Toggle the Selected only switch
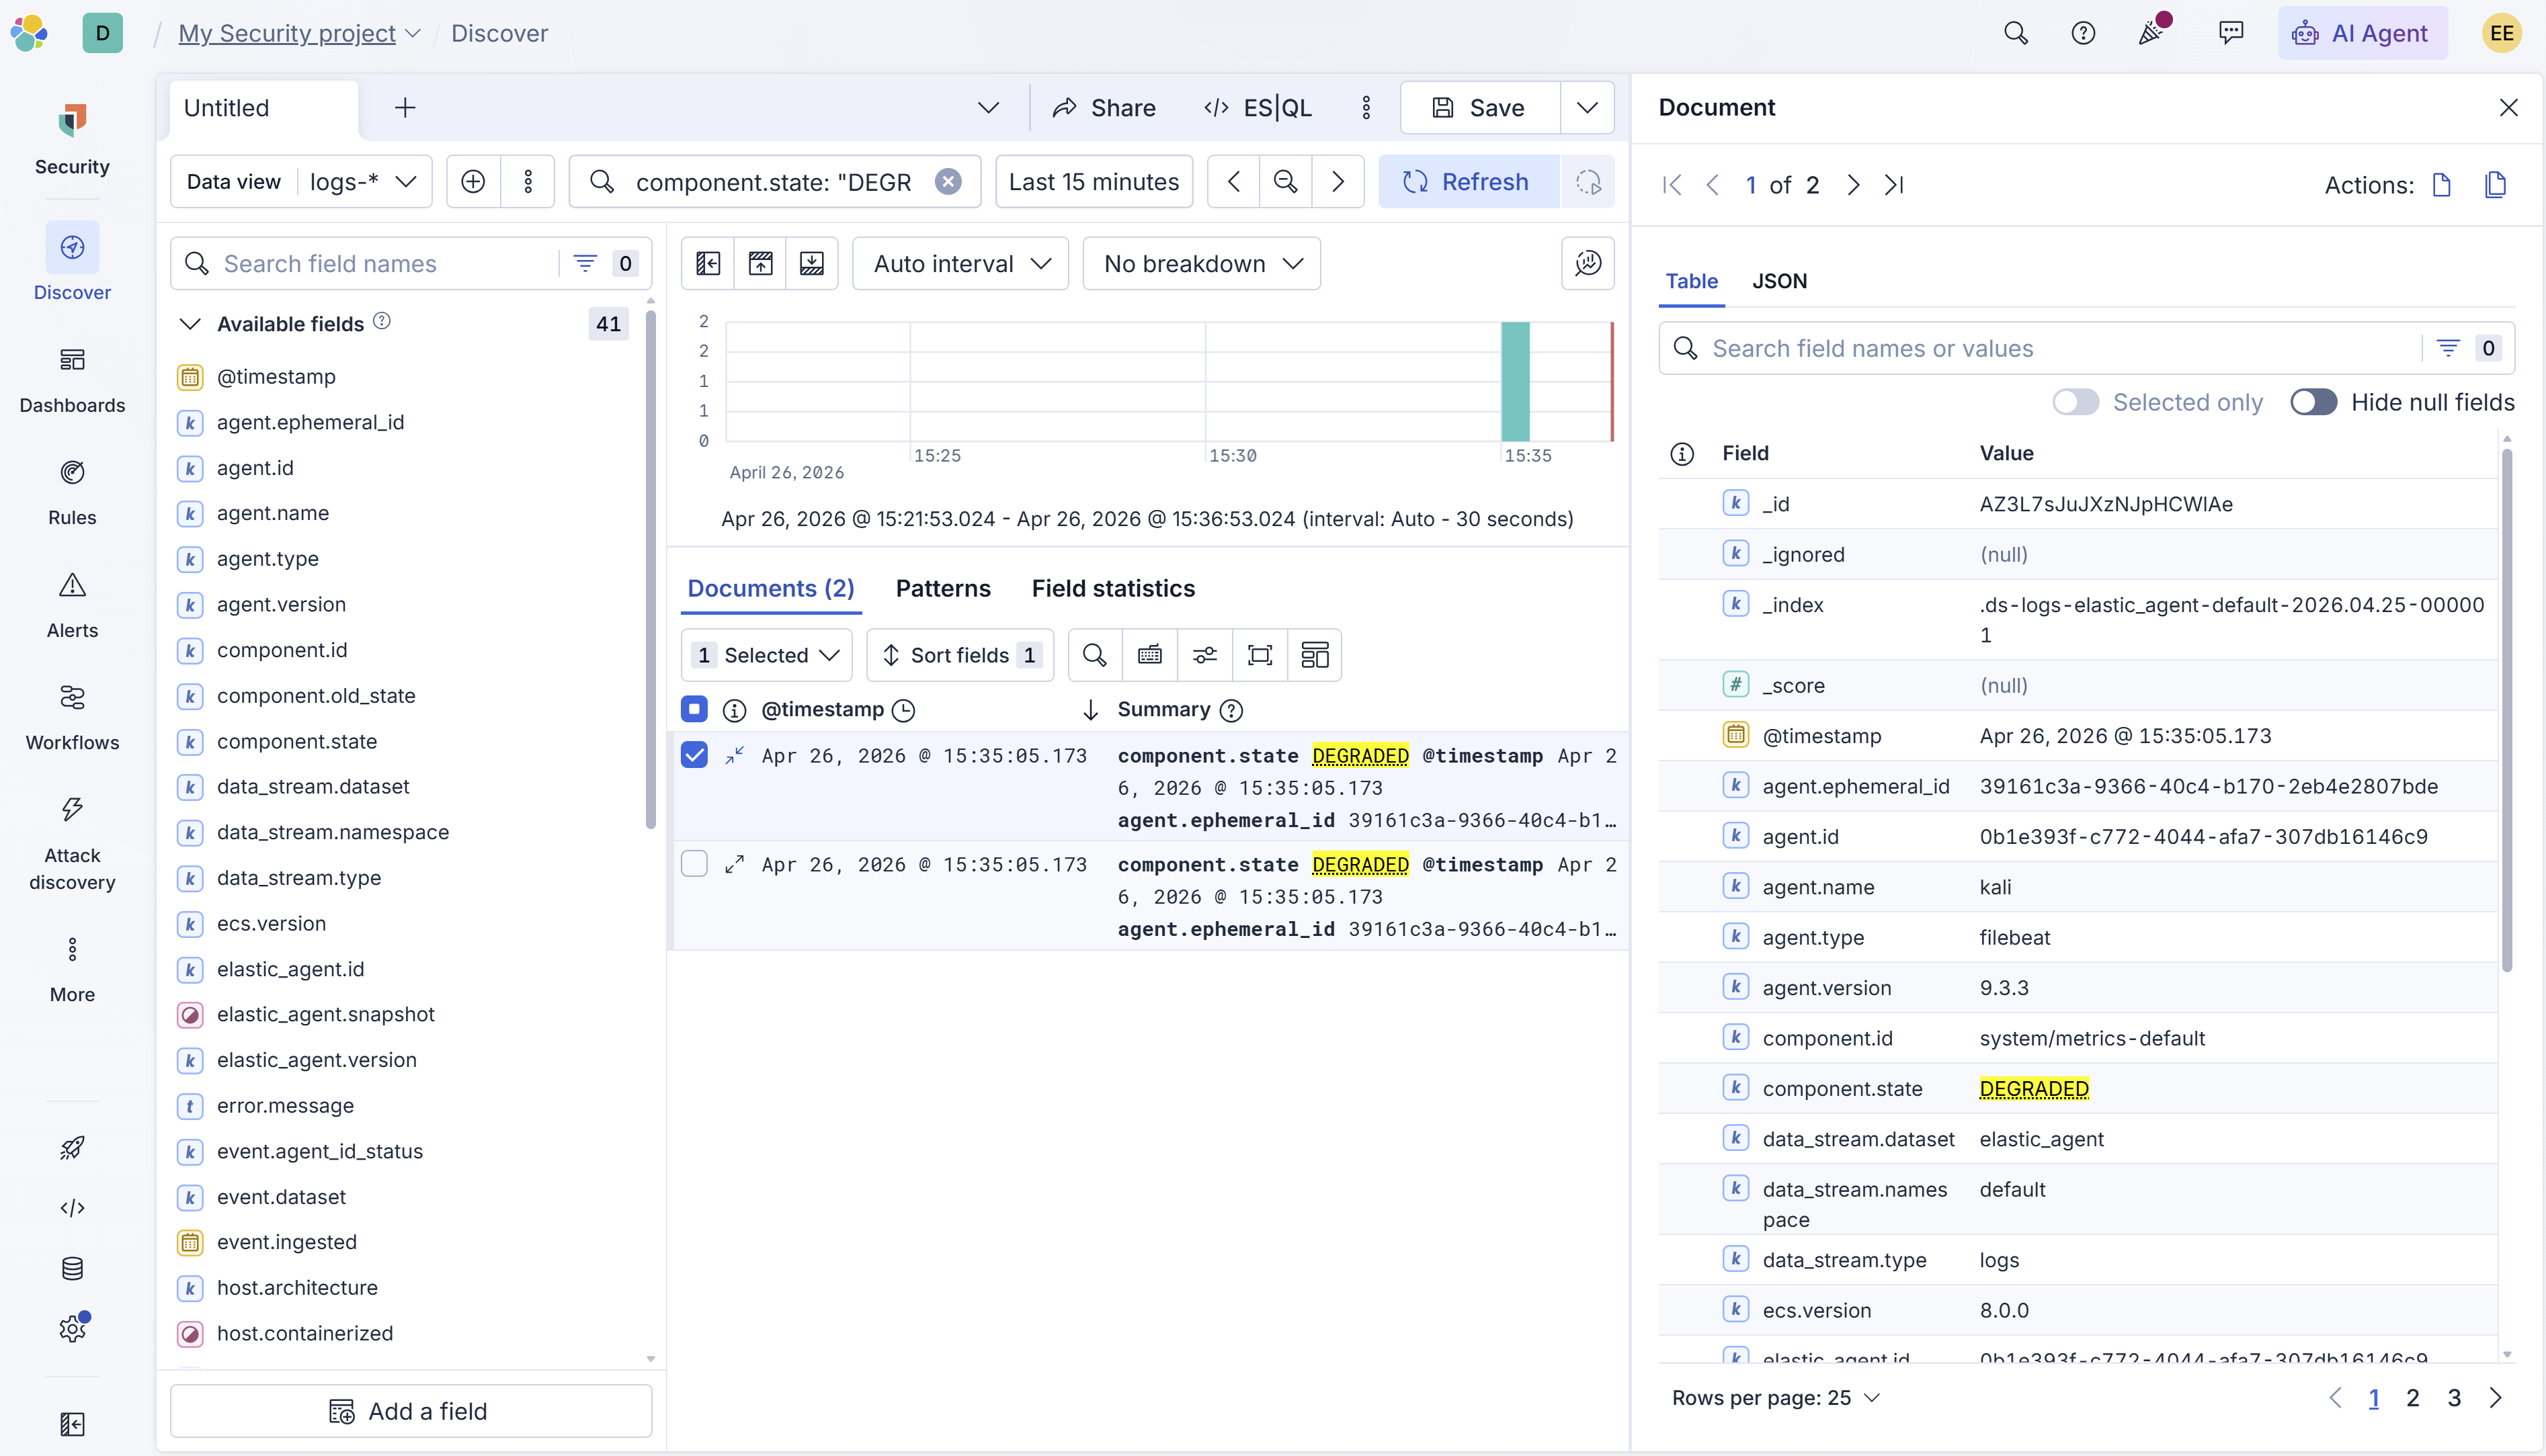 (x=2075, y=402)
